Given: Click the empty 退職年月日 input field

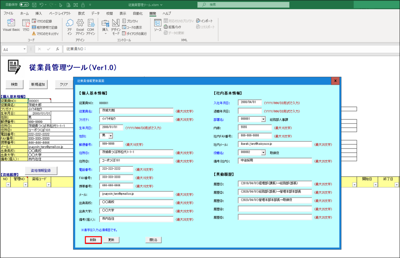Looking at the screenshot, I should pyautogui.click(x=250, y=111).
